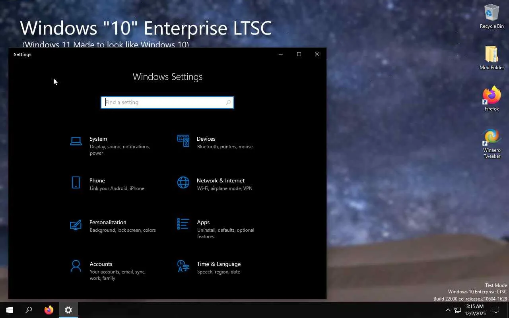This screenshot has width=509, height=318.
Task: Select the Winaero Tweaker desktop shortcut
Action: [492, 143]
